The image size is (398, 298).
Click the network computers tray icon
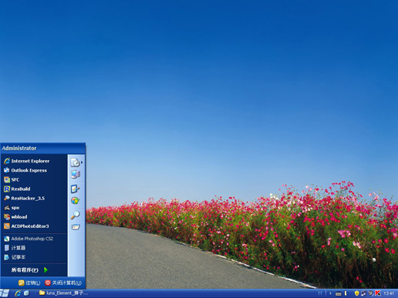point(363,293)
